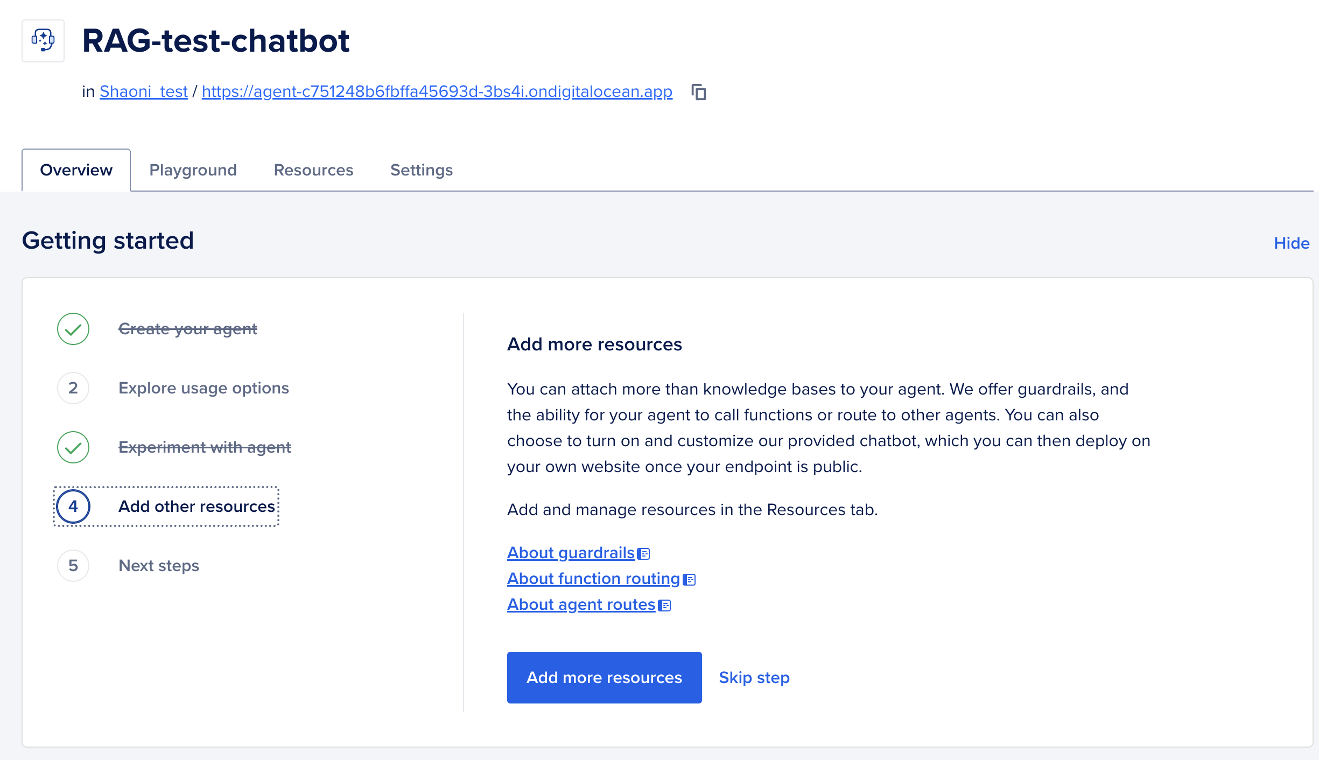This screenshot has height=760, width=1319.
Task: Select step 2 circle Explore usage options
Action: coord(73,388)
